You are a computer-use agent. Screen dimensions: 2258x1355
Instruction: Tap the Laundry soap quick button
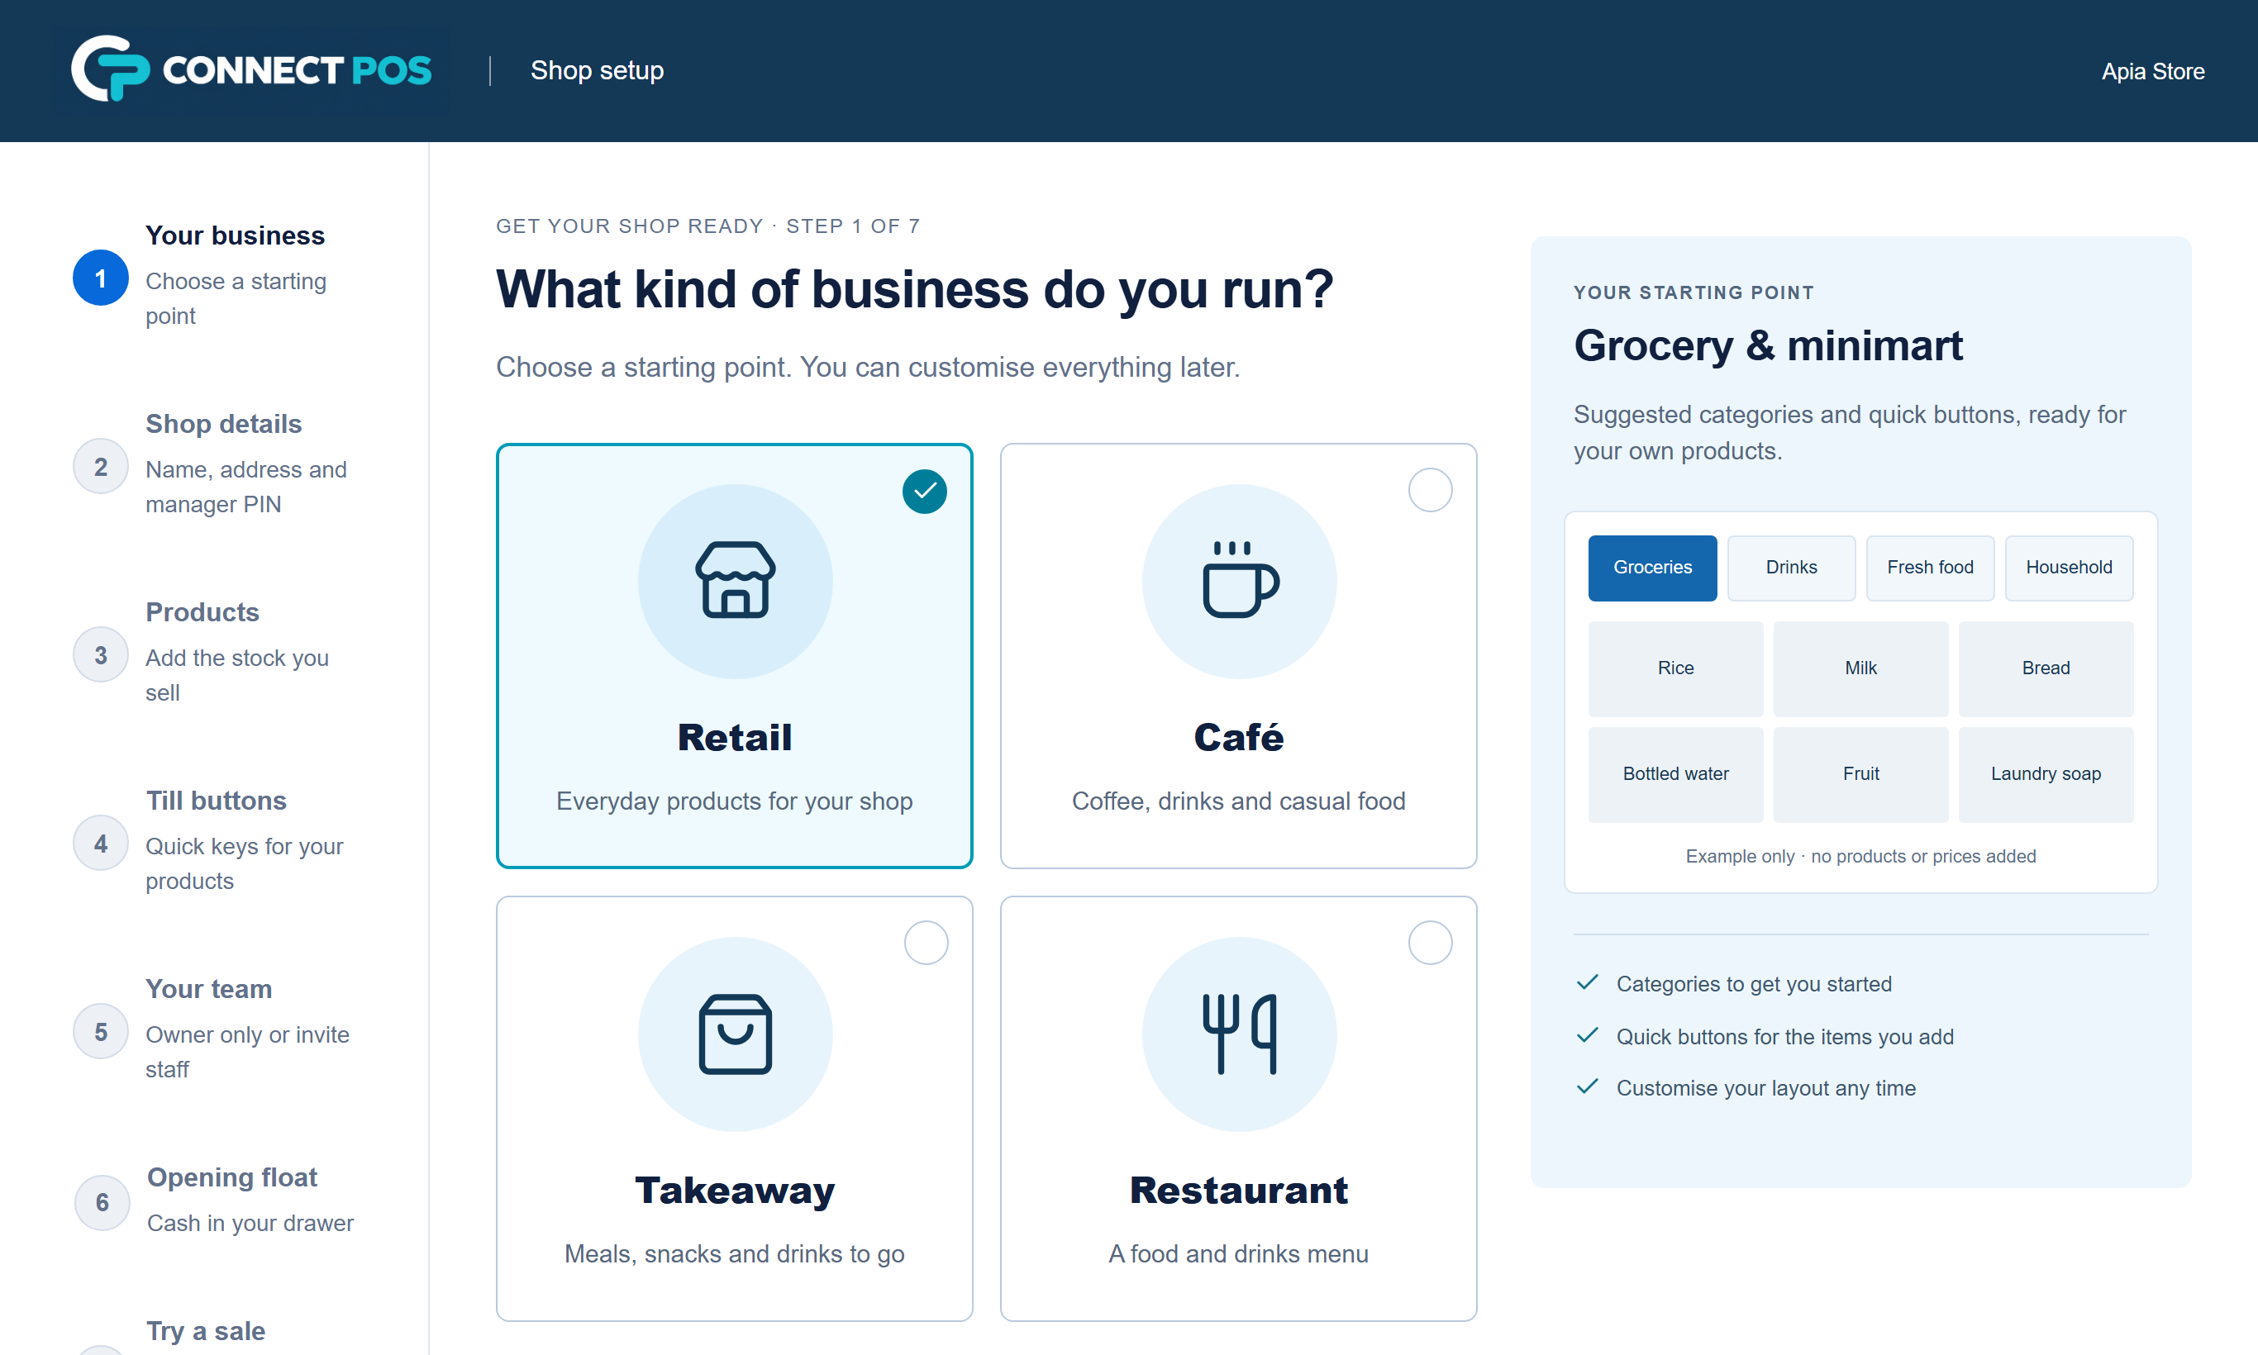tap(2045, 774)
